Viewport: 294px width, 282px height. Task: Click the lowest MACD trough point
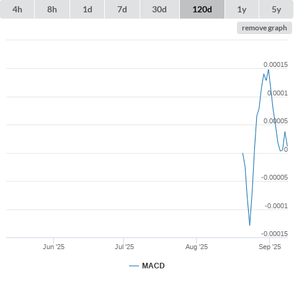(x=250, y=225)
